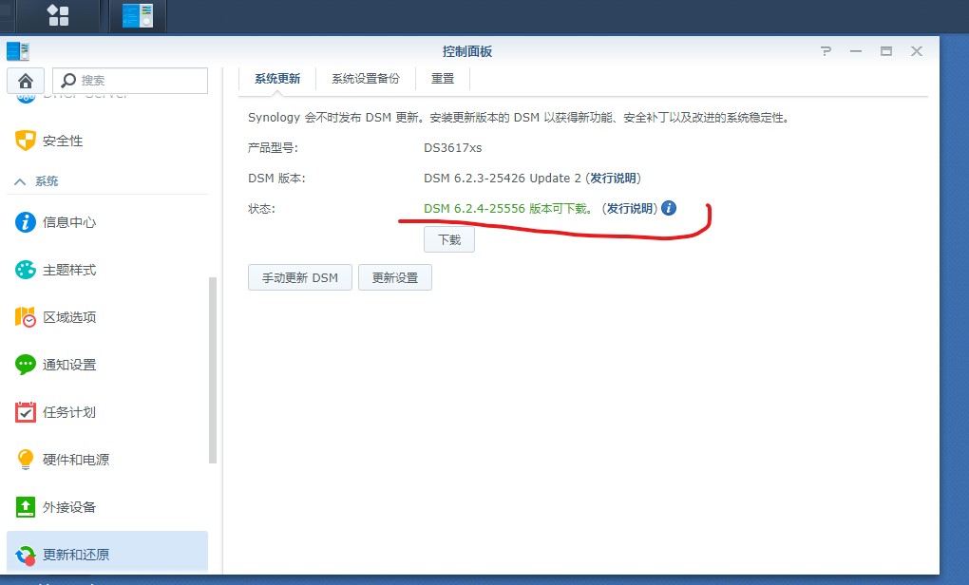This screenshot has width=969, height=585.
Task: Open the help question mark button
Action: (x=826, y=51)
